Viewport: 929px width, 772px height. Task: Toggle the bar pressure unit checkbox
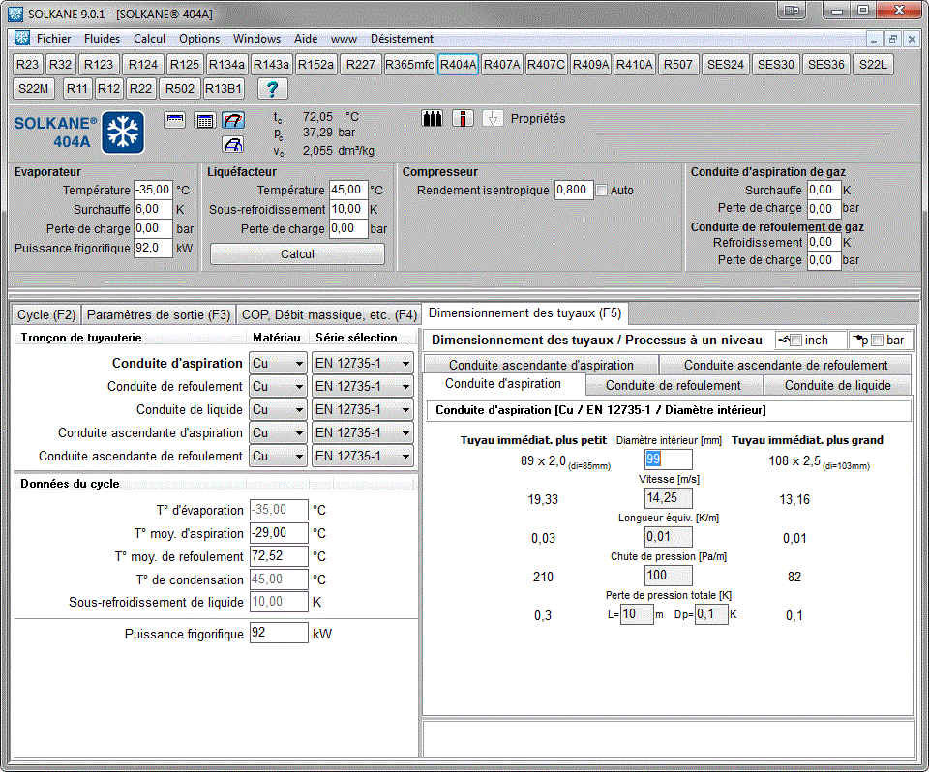(878, 341)
